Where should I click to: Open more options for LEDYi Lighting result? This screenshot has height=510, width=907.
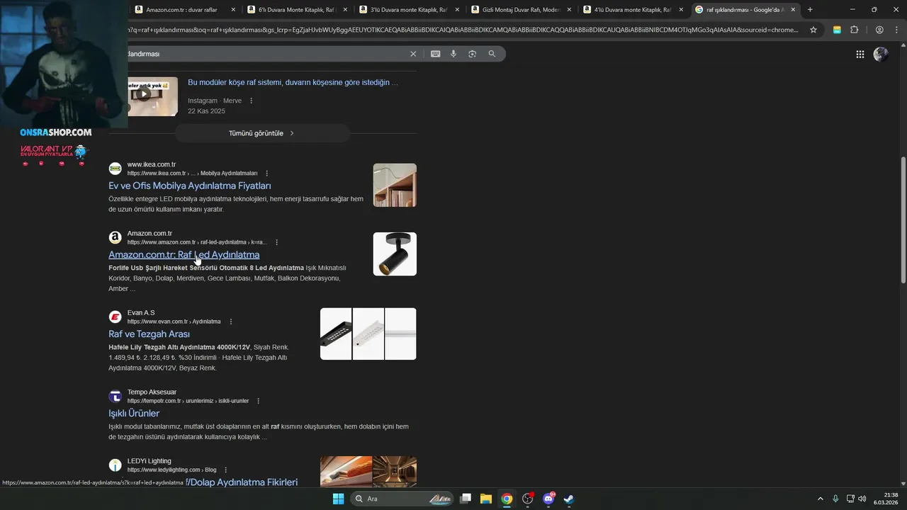pyautogui.click(x=225, y=470)
